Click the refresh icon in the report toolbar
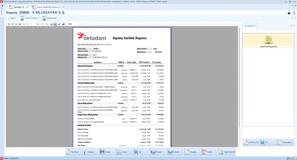Screen dimensions: 297x160 [20, 24]
